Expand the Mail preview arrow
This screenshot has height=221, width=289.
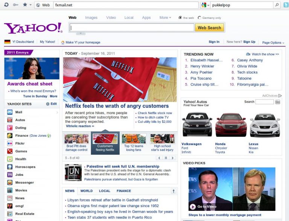click(57, 112)
